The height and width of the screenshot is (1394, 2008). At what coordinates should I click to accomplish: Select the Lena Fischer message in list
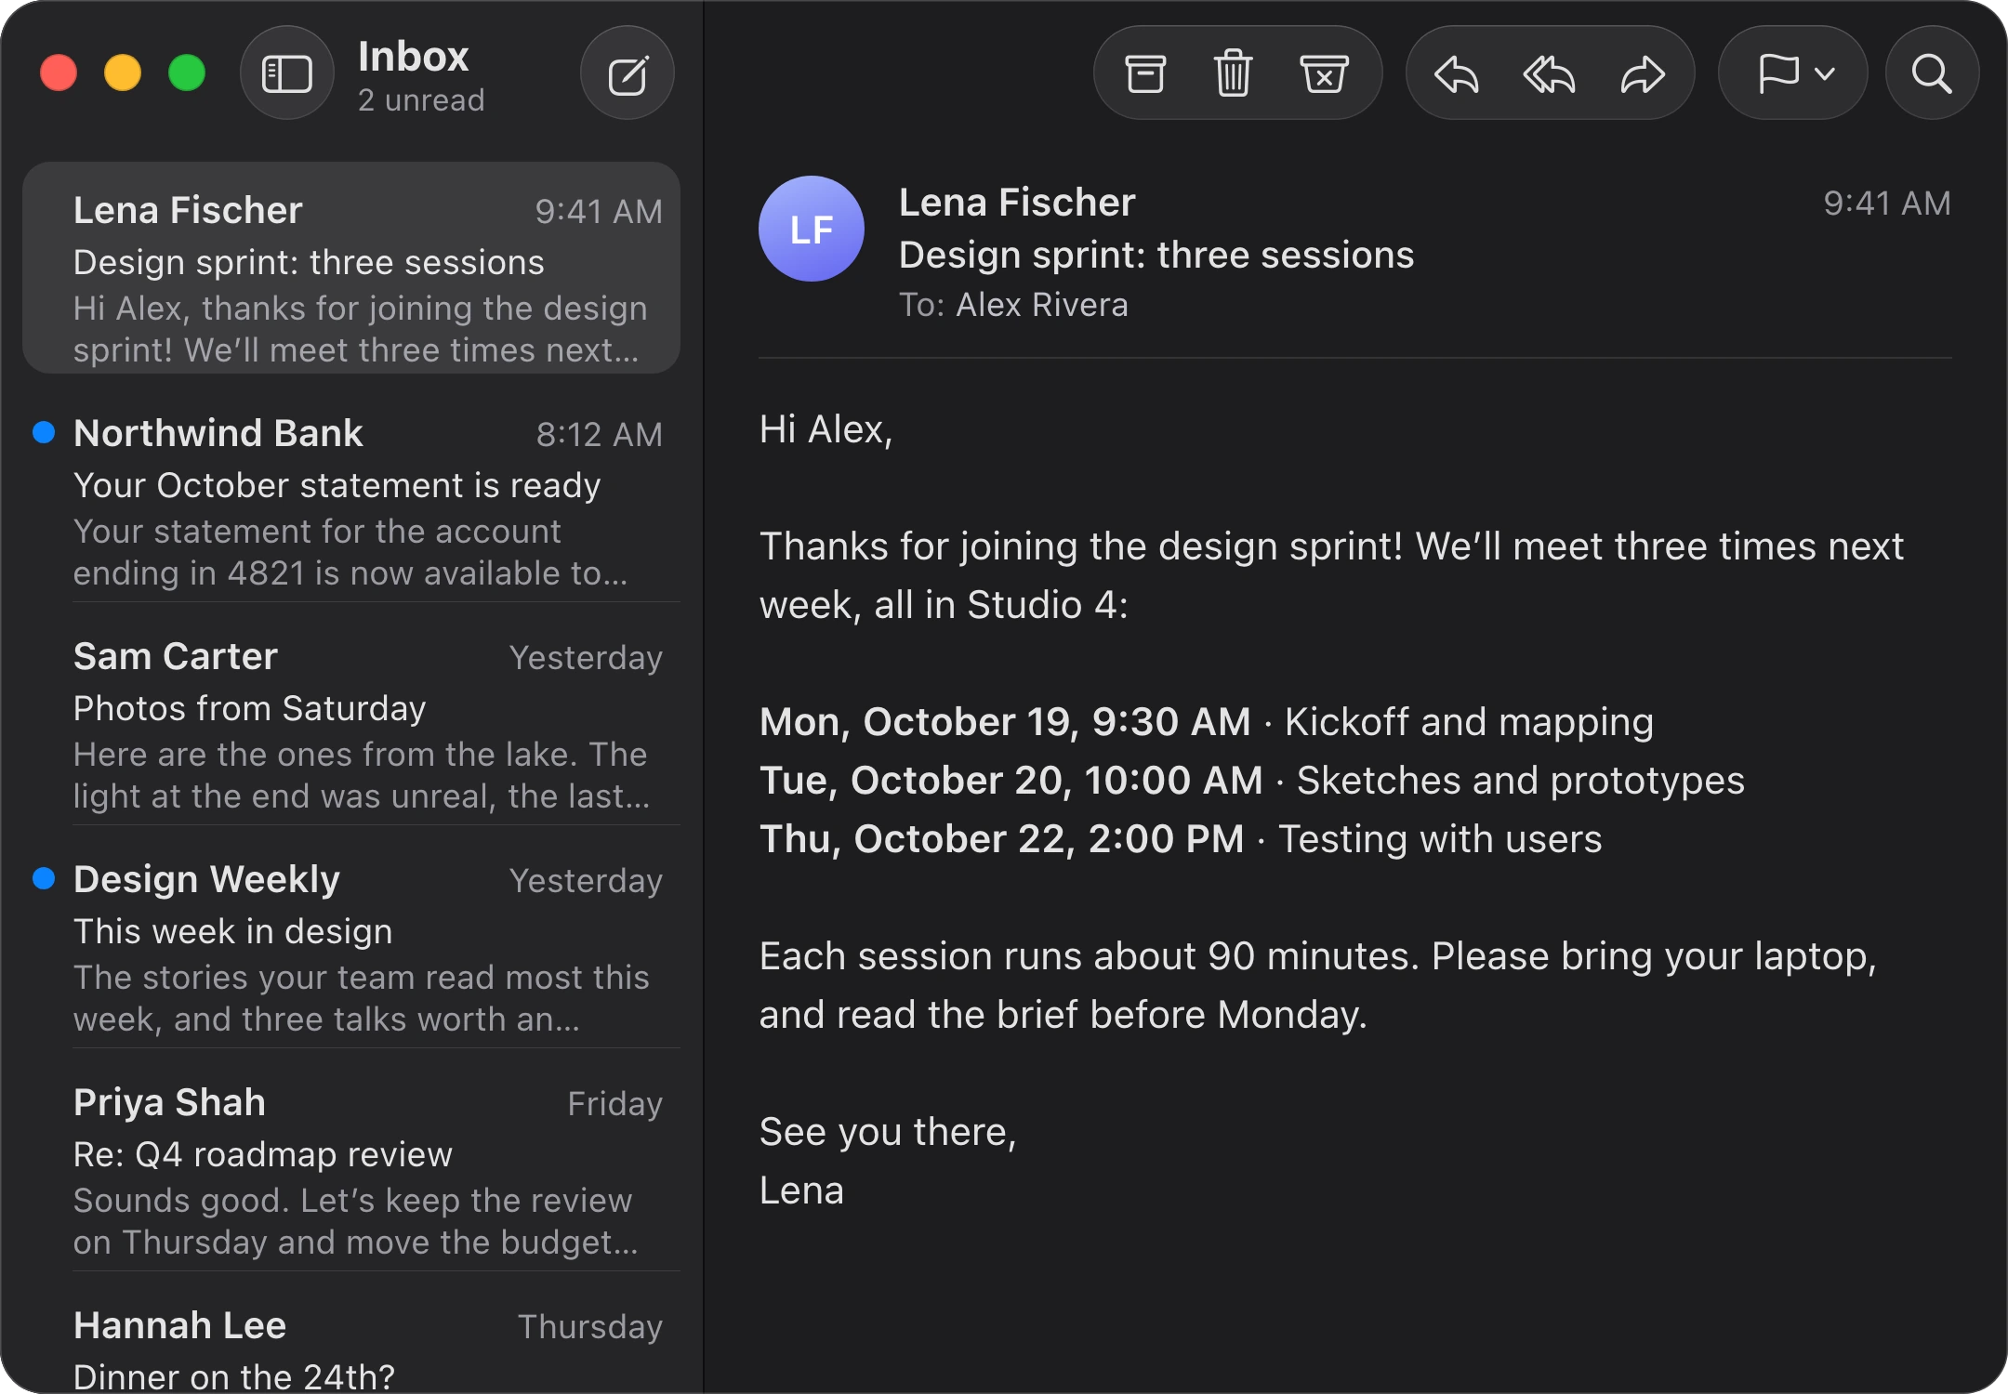[351, 268]
